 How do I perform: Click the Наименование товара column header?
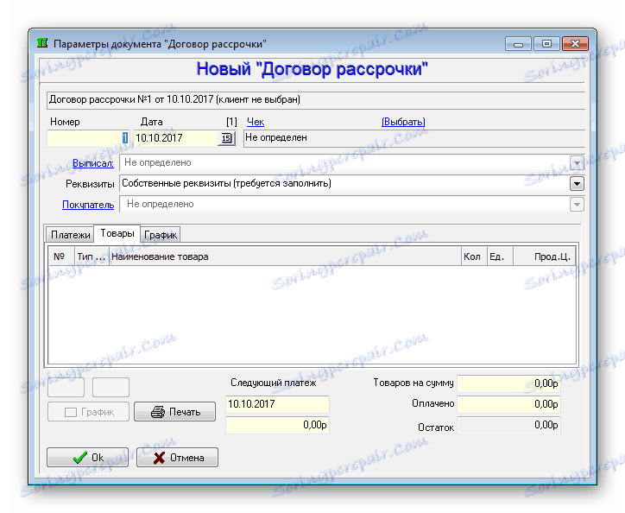(x=285, y=256)
